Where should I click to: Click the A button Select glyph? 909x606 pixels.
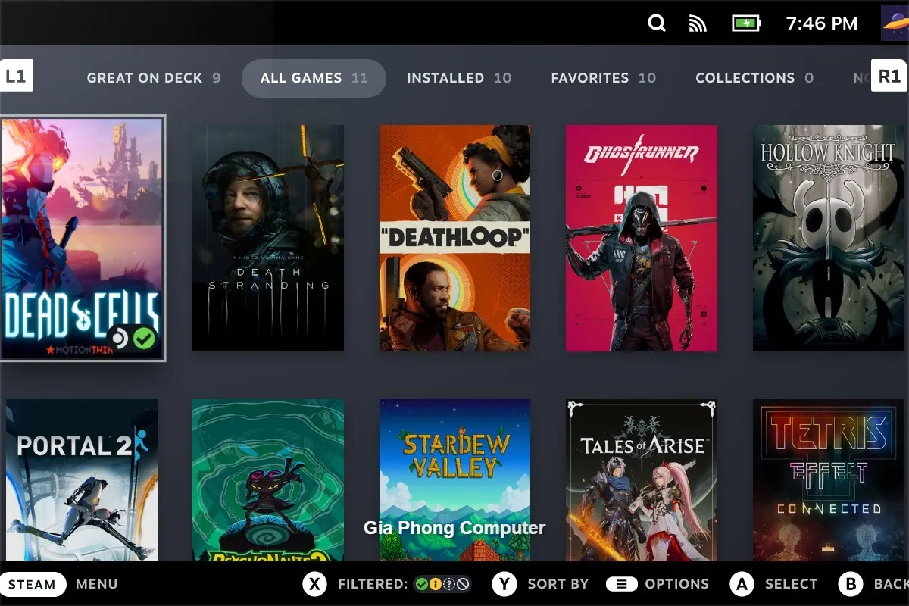click(x=742, y=584)
